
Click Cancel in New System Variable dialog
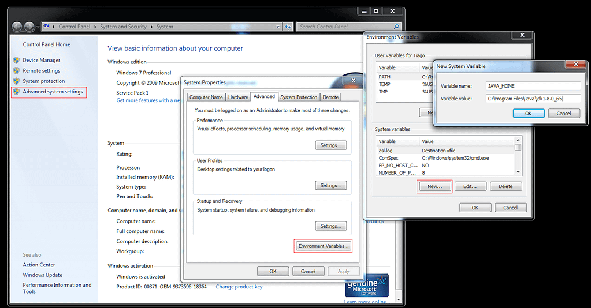coord(564,113)
